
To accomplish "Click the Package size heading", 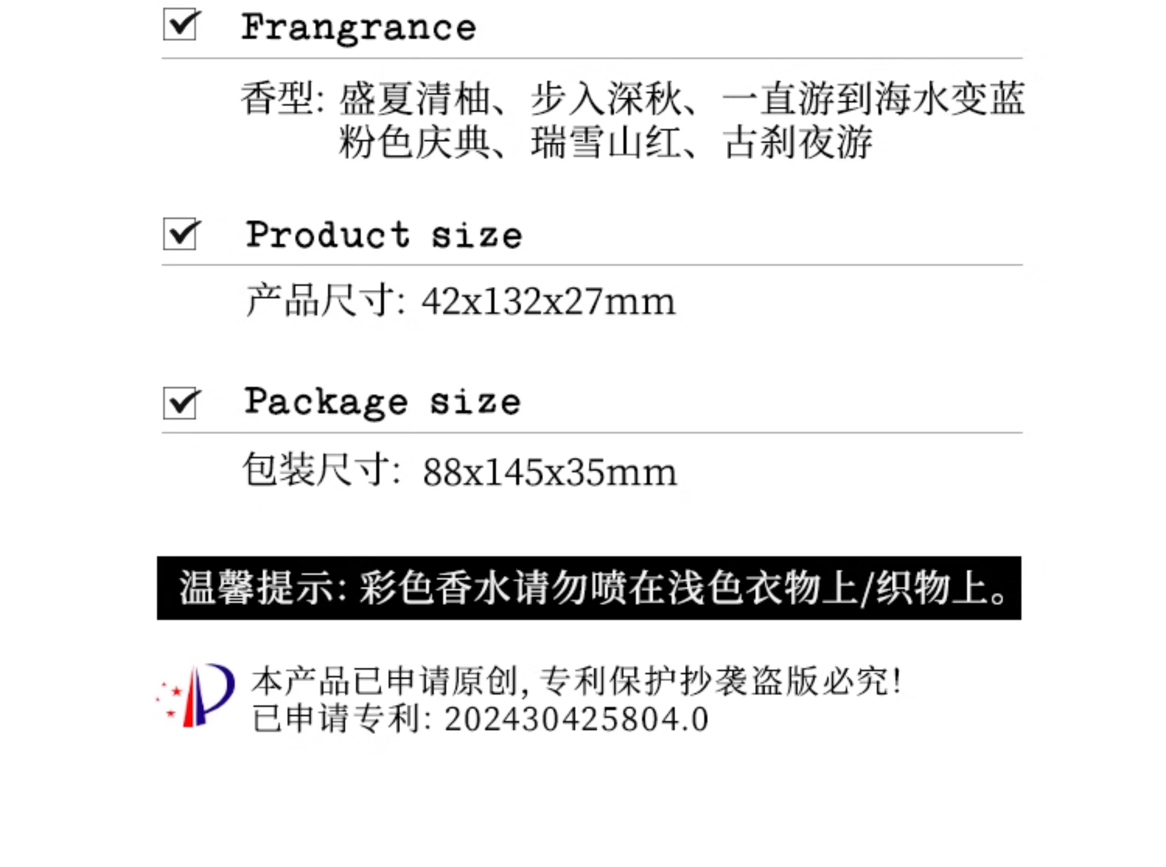I will click(x=383, y=402).
